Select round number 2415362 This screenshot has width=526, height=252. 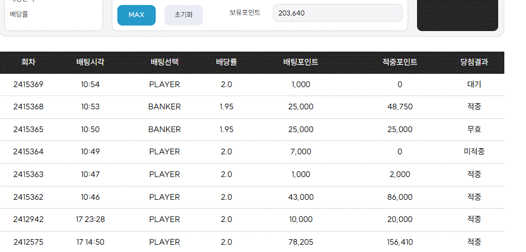point(28,197)
